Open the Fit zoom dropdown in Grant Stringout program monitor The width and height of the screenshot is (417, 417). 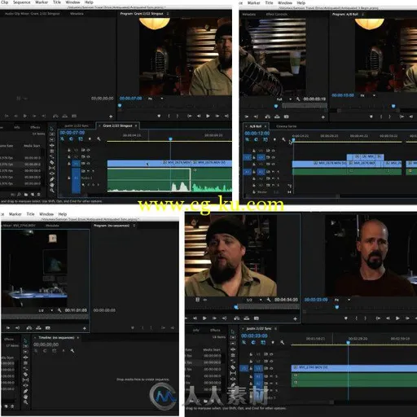[156, 99]
